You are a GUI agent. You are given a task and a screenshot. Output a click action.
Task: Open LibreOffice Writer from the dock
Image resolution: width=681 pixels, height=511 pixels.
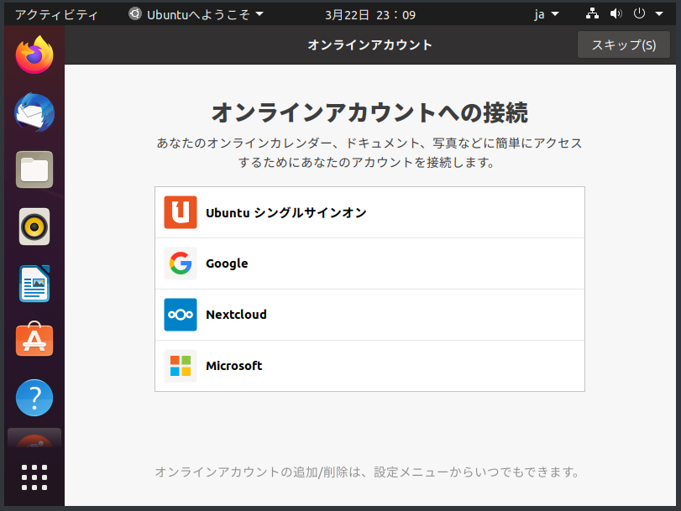point(34,284)
